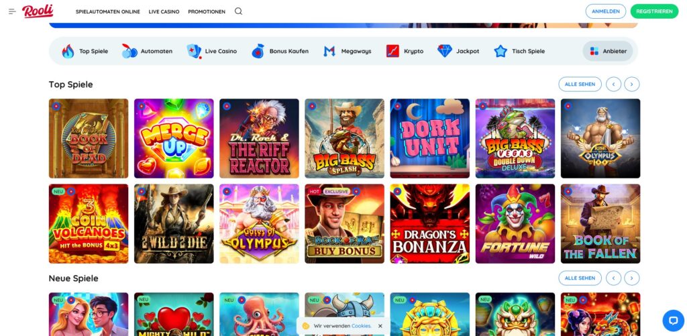
Task: Click the Megaways M icon
Action: click(329, 51)
